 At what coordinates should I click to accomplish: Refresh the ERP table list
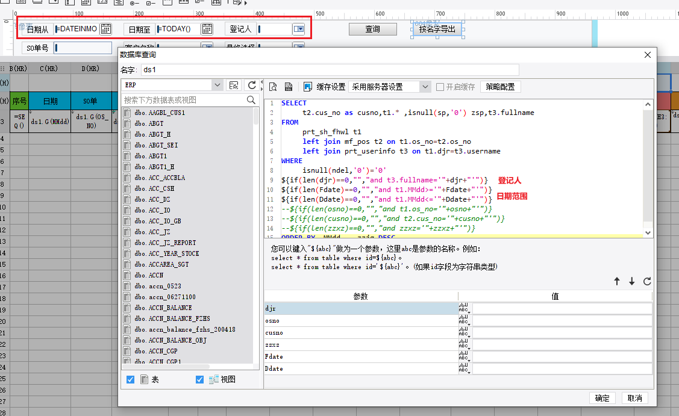[x=252, y=85]
